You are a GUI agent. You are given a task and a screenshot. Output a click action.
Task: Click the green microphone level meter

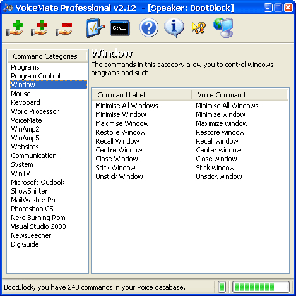(x=261, y=287)
